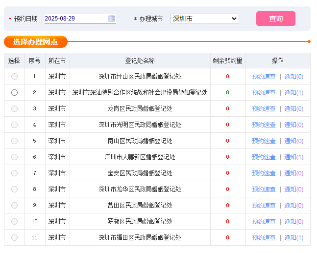This screenshot has width=317, height=253.
Task: Select radio button for 盐田区民政局 row
Action: 14,205
